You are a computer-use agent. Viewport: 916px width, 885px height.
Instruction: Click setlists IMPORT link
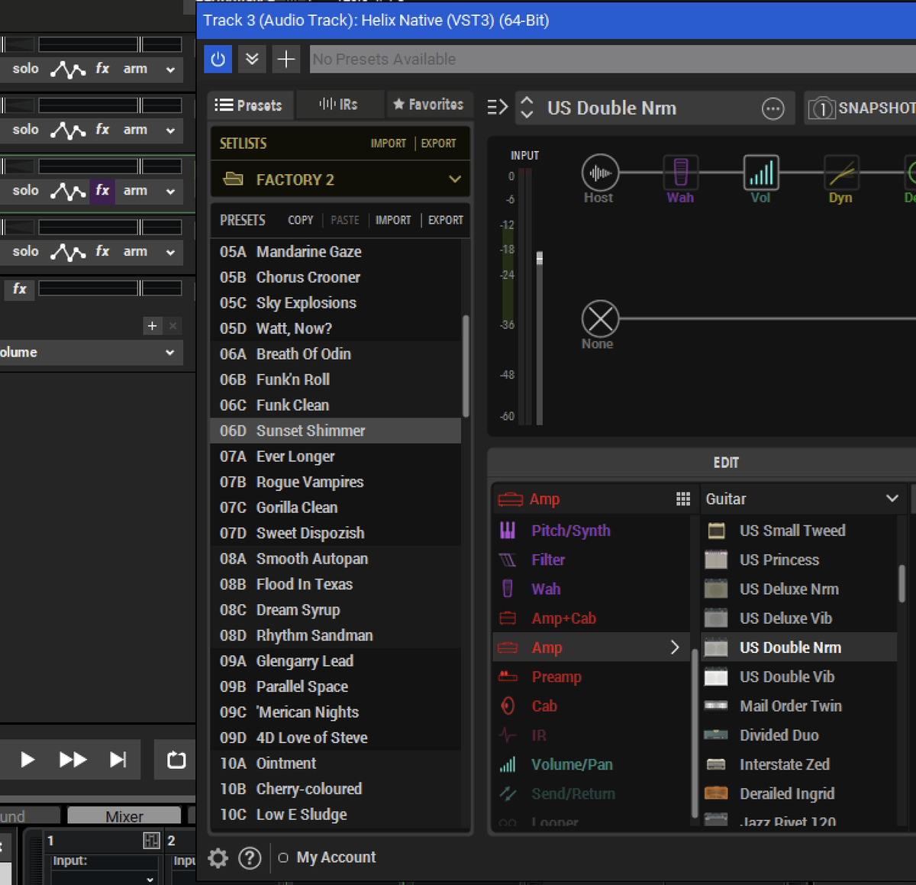tap(389, 143)
